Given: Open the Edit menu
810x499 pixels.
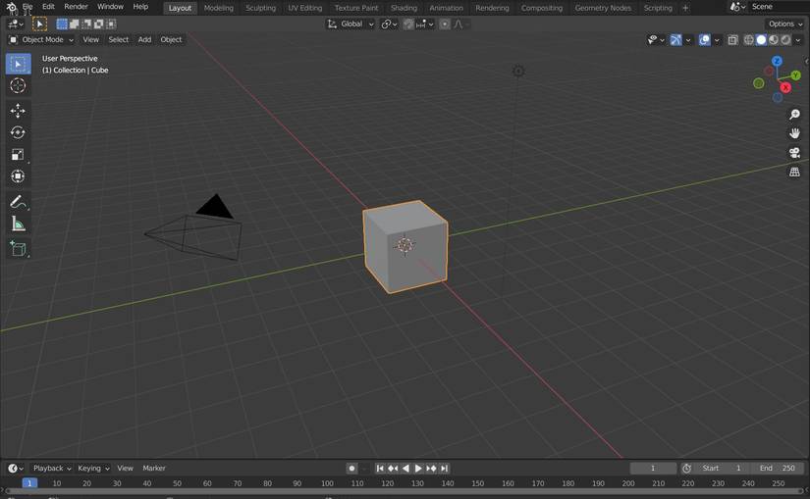Looking at the screenshot, I should pyautogui.click(x=48, y=7).
